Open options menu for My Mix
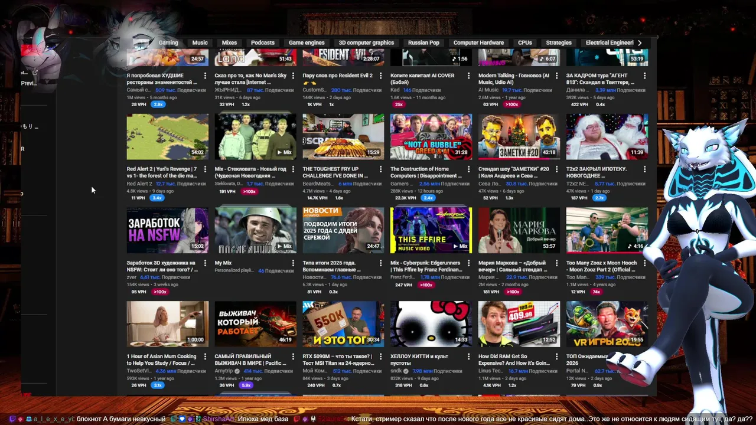The width and height of the screenshot is (756, 425). [293, 263]
